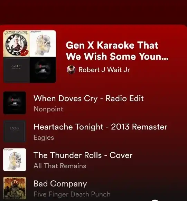
Task: Select In This Moment art in cover mosaic
Action: (16, 43)
